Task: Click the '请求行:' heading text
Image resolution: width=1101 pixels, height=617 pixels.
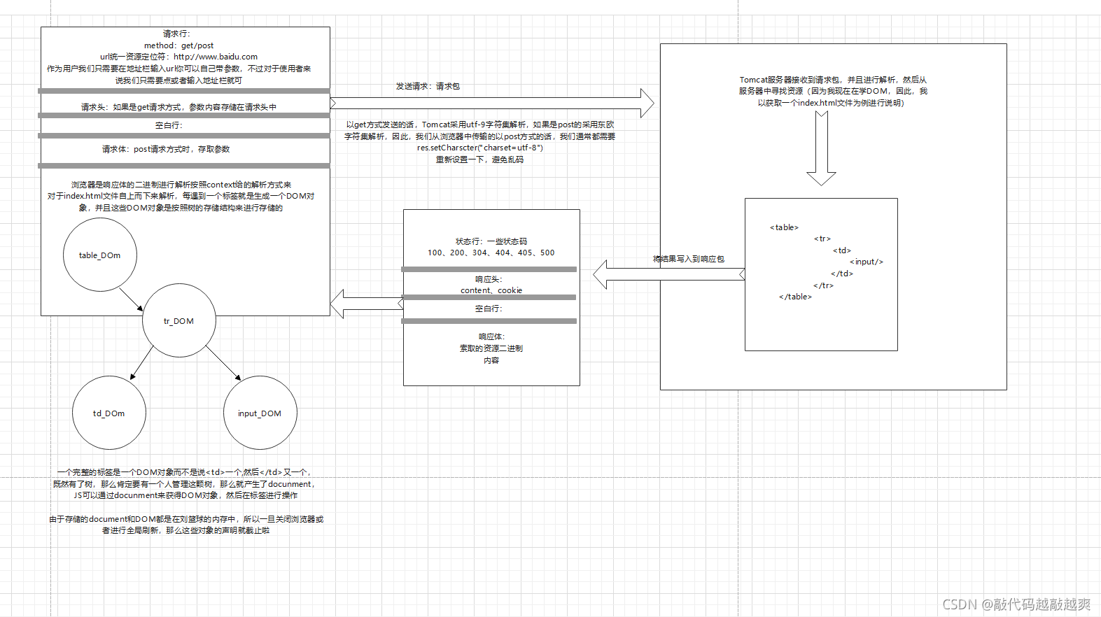Action: click(176, 34)
